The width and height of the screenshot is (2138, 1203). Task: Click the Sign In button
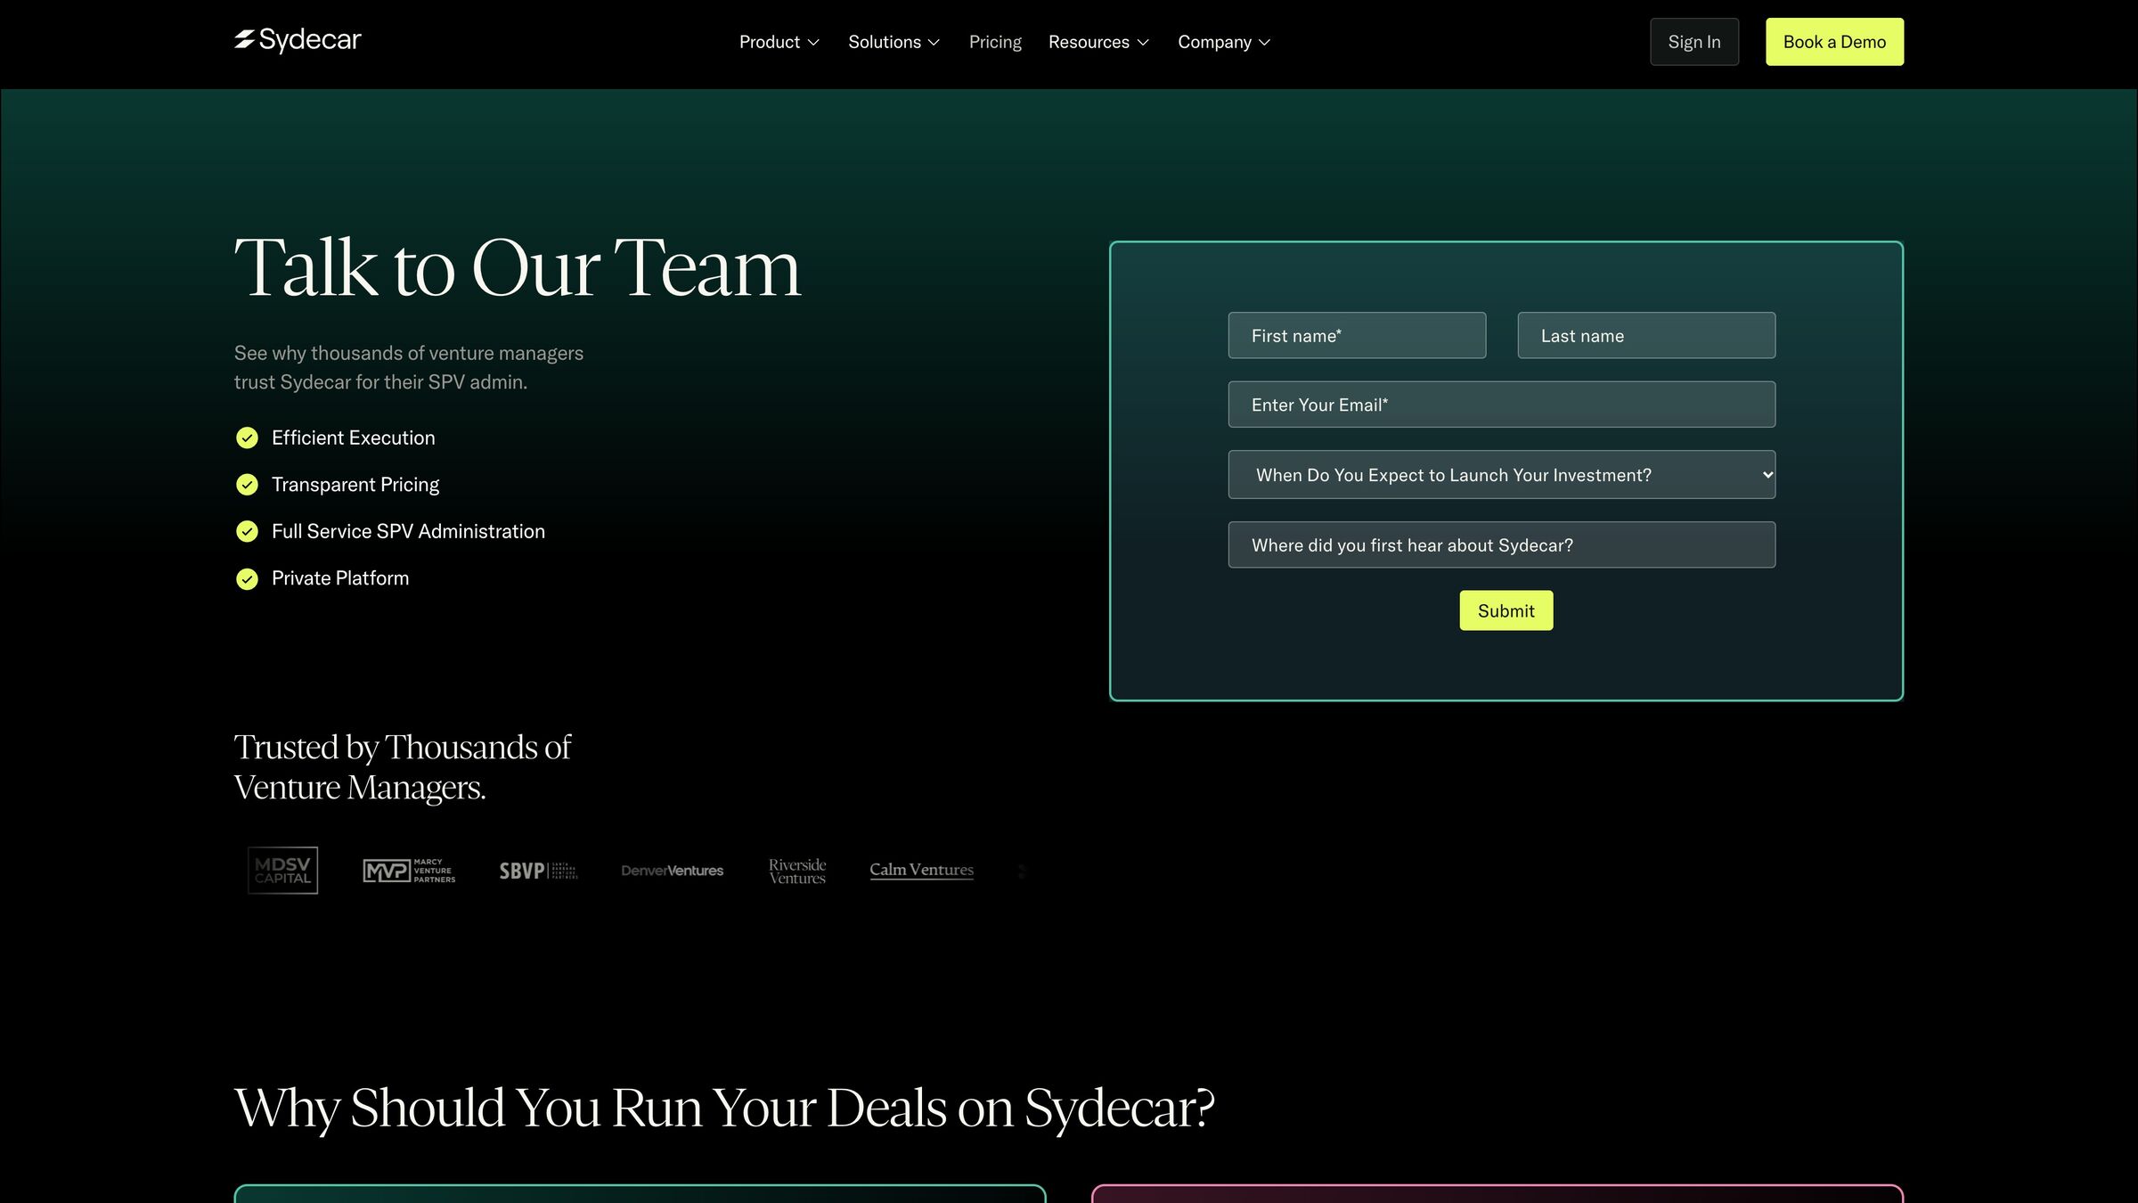tap(1693, 42)
